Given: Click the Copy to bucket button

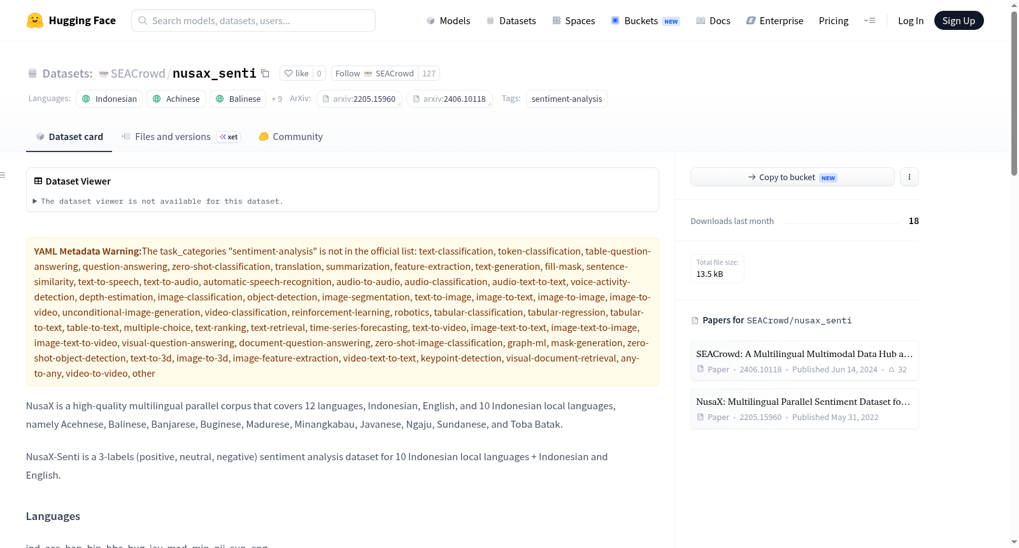Looking at the screenshot, I should point(792,177).
